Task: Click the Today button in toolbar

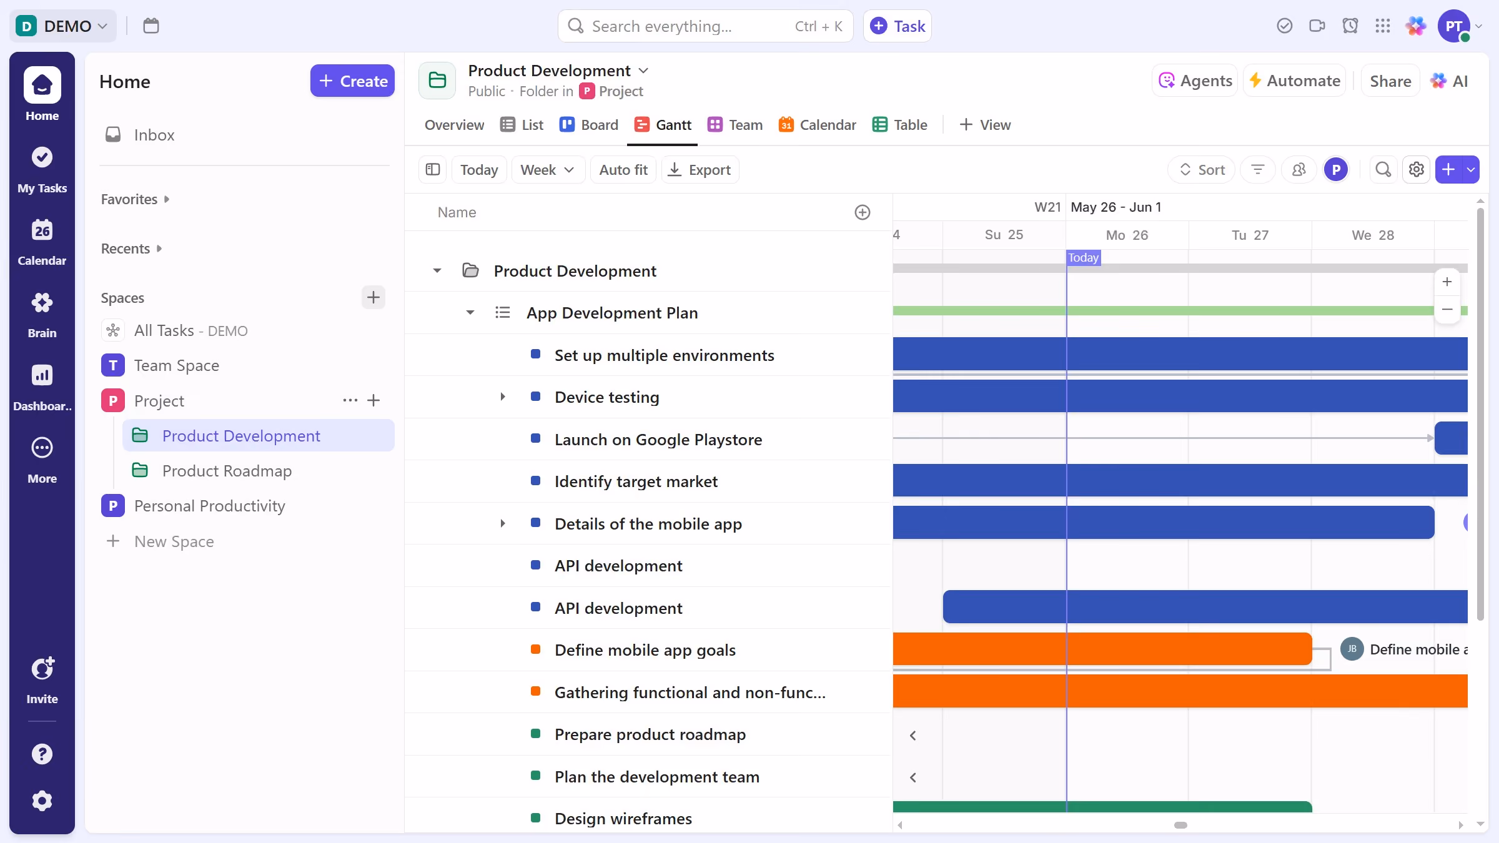Action: pos(479,169)
